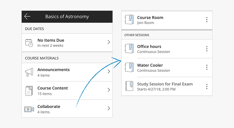Click the Water Cooler door icon
This screenshot has width=234, height=128.
coord(129,67)
